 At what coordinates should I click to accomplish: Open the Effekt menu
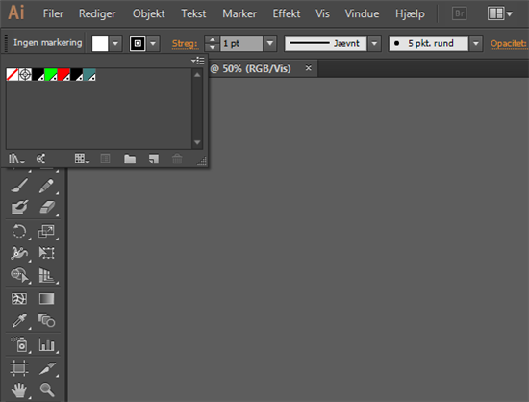(x=287, y=13)
